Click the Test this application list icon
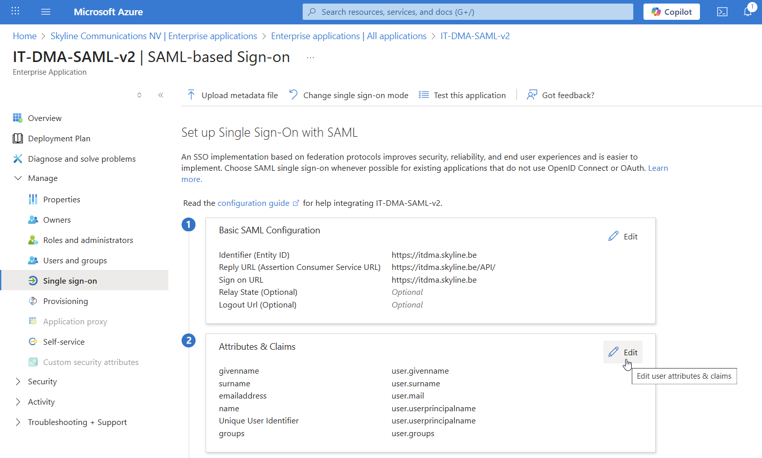This screenshot has height=458, width=762. 424,95
